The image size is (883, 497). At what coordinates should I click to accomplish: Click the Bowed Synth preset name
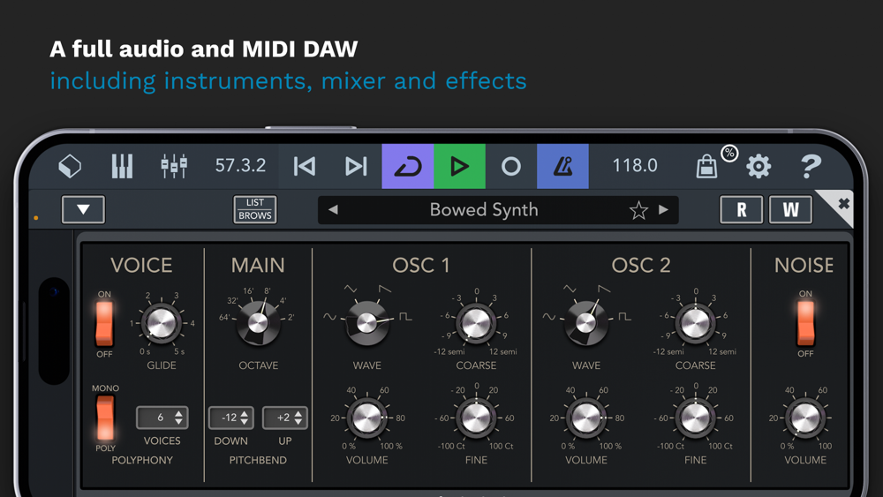click(x=484, y=210)
